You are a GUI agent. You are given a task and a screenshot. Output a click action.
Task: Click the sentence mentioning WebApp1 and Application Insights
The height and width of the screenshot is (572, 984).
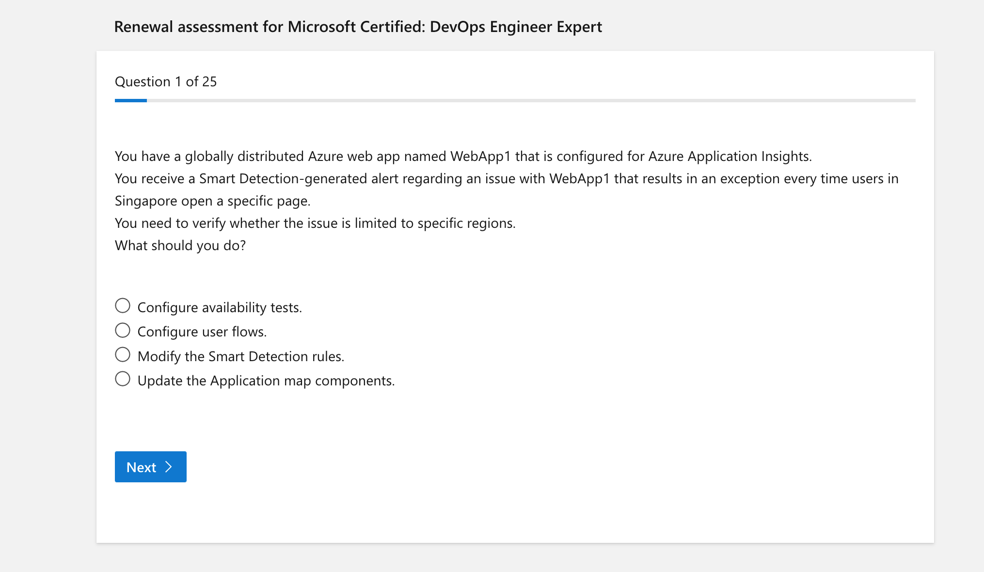463,156
